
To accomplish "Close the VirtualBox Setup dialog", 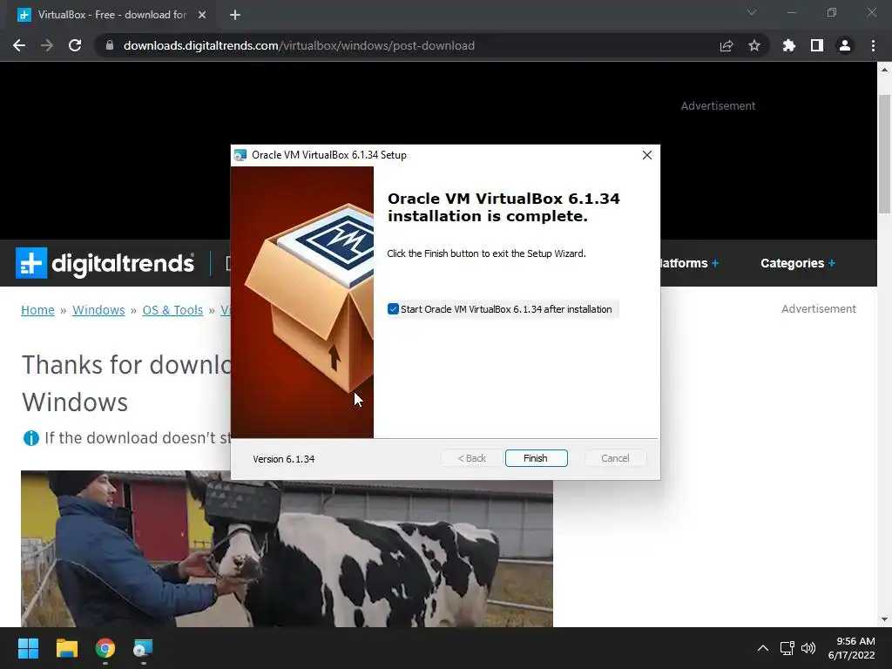I will 647,155.
